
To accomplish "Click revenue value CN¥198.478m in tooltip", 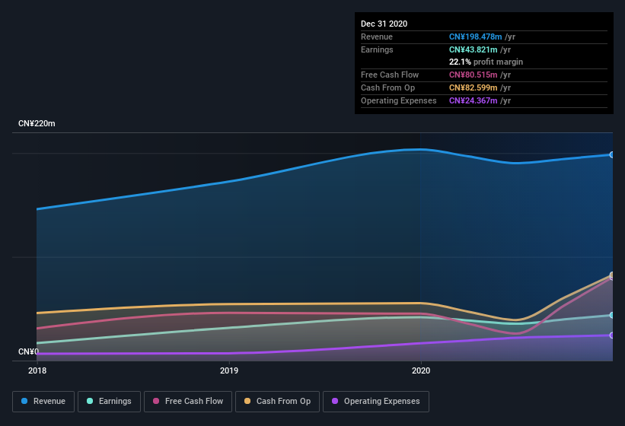I will (x=475, y=37).
